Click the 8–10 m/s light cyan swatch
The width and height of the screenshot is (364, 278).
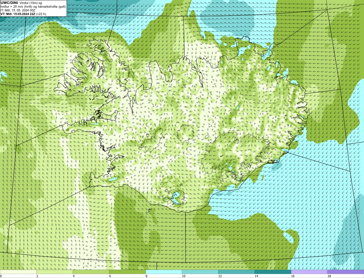point(164,272)
